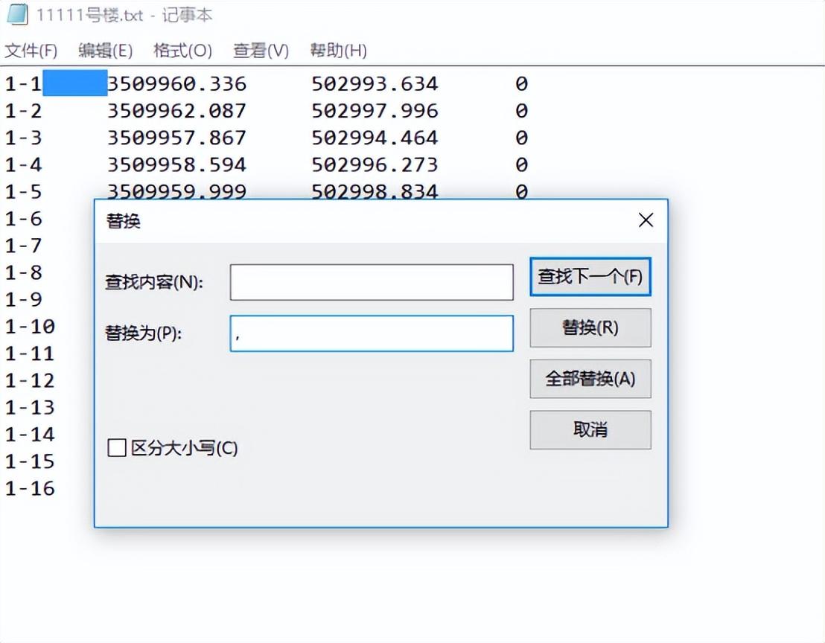
Task: Select line label 1-16 in the document
Action: click(31, 488)
